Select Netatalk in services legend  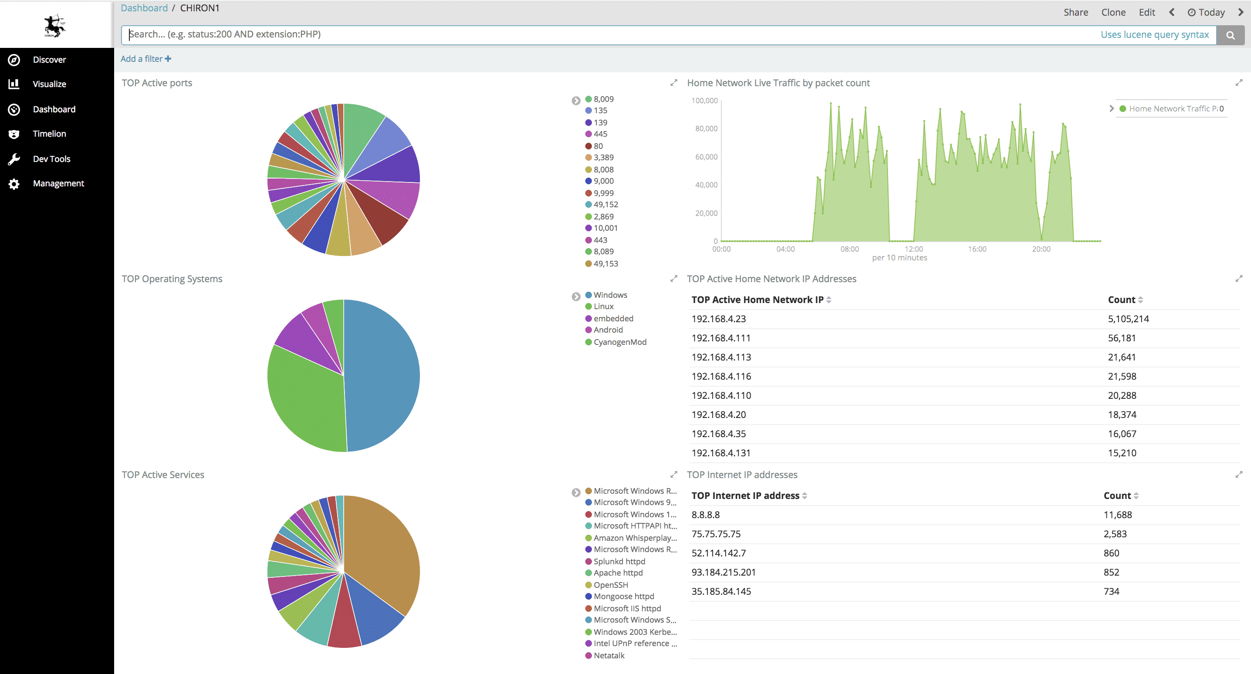pos(609,656)
